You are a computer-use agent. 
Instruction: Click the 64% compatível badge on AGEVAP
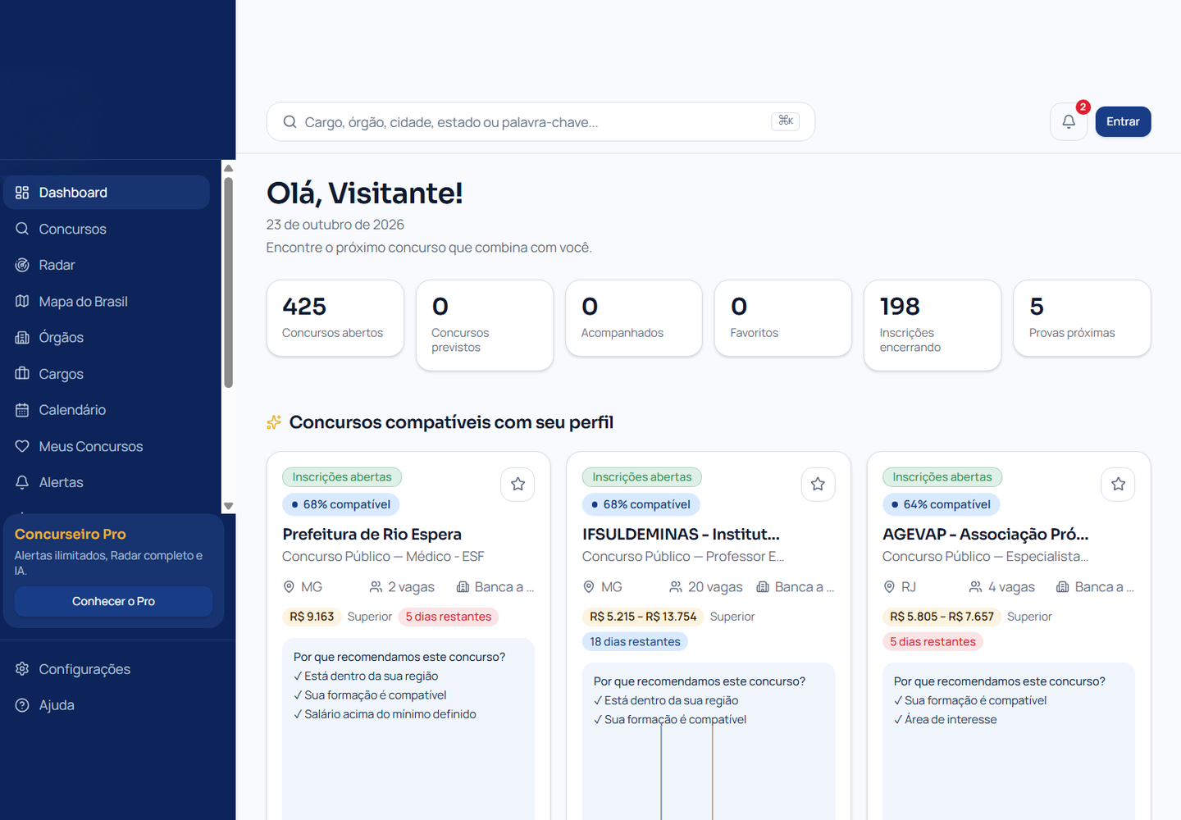(x=941, y=504)
